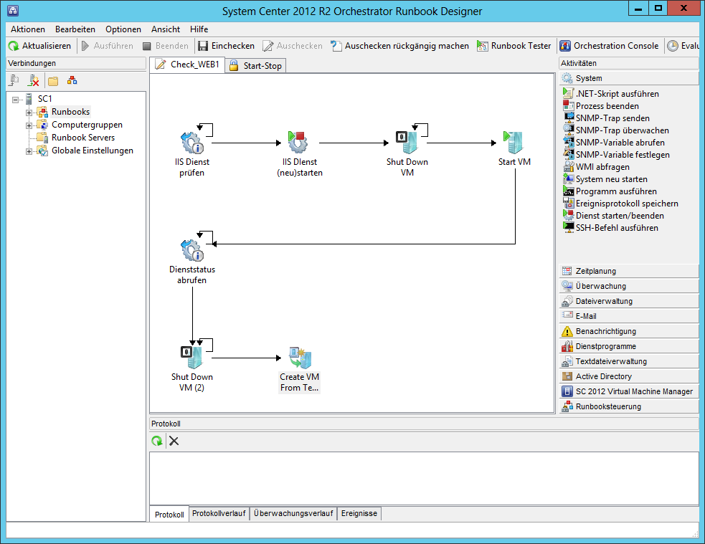Expand the Zeitplanung activity category
Screen dimensions: 705x544
tap(629, 271)
